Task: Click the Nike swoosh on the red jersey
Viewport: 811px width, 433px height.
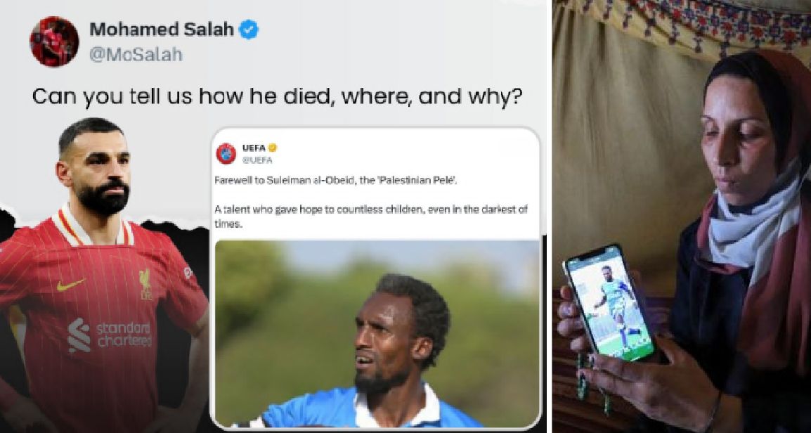Action: (71, 285)
